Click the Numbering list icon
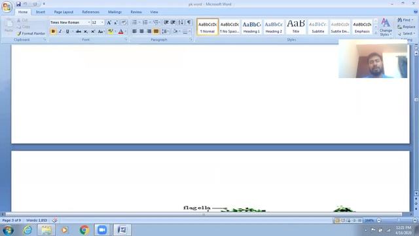 145,22
